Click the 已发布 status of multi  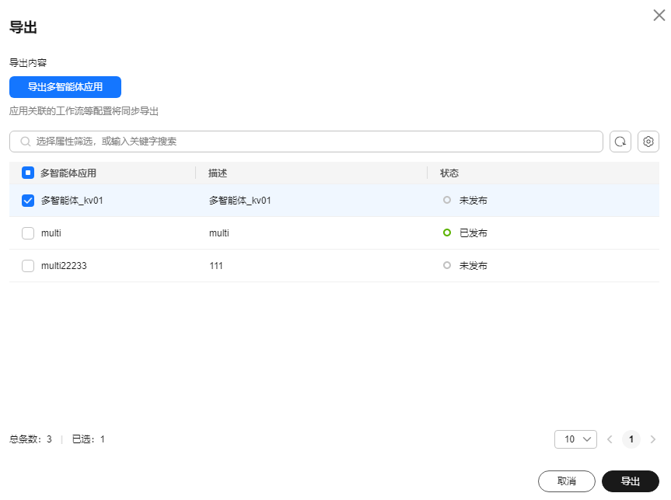(x=473, y=233)
